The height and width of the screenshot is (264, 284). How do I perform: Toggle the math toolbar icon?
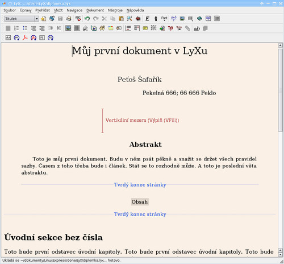pos(208,19)
